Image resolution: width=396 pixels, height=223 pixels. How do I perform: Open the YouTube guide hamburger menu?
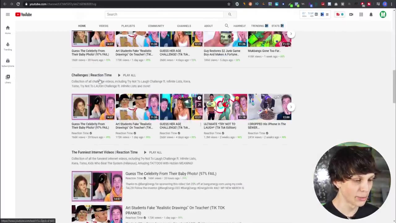8,15
